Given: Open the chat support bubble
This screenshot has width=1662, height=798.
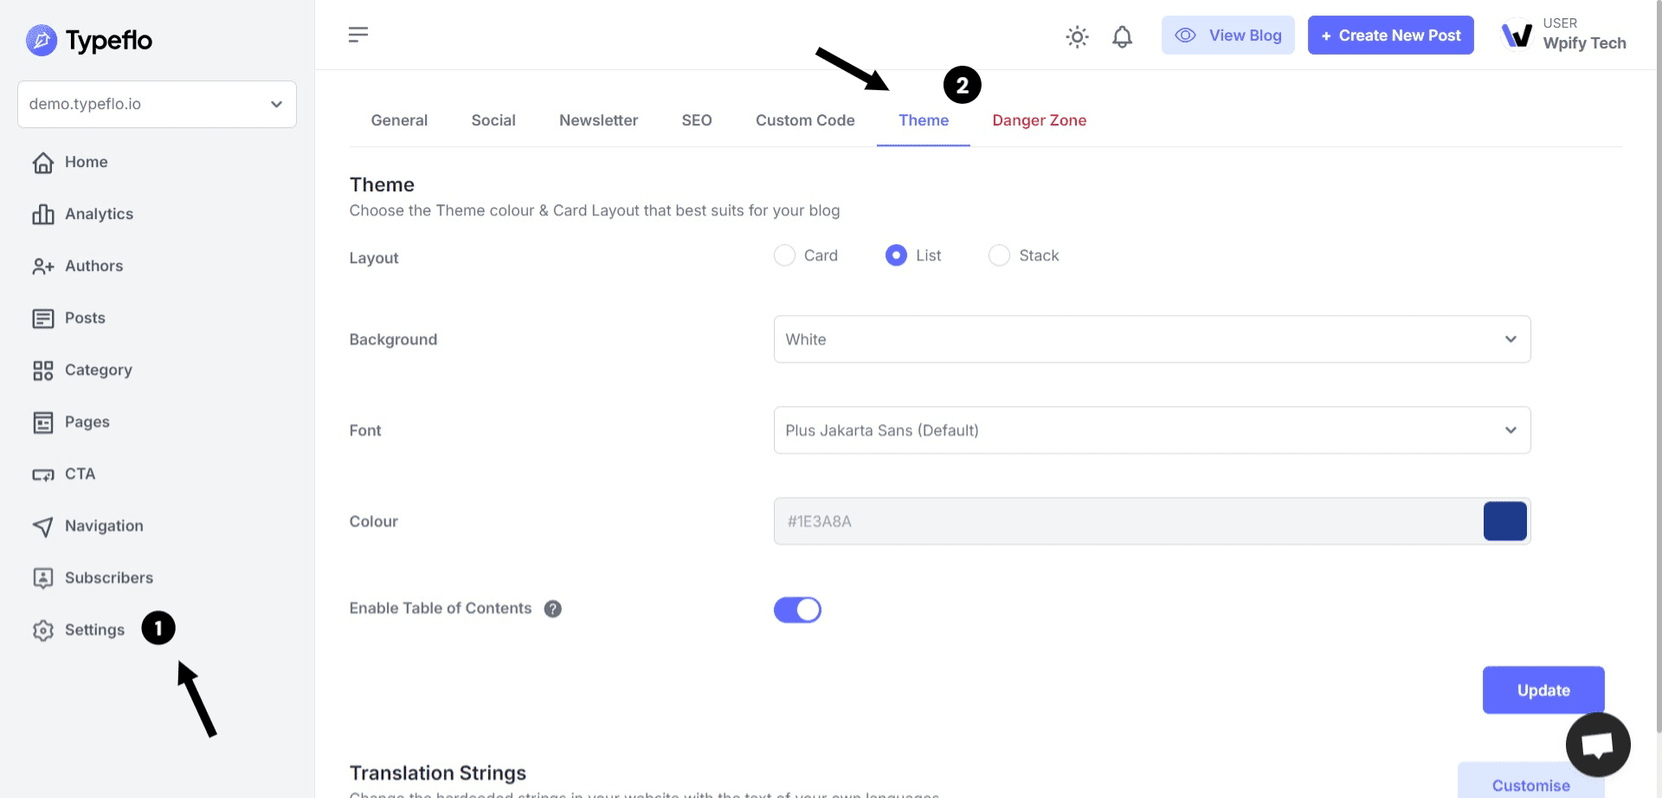Looking at the screenshot, I should [1597, 744].
